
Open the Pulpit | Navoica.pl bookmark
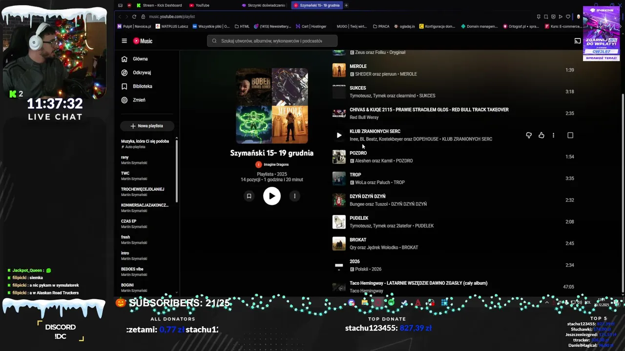[x=134, y=26]
